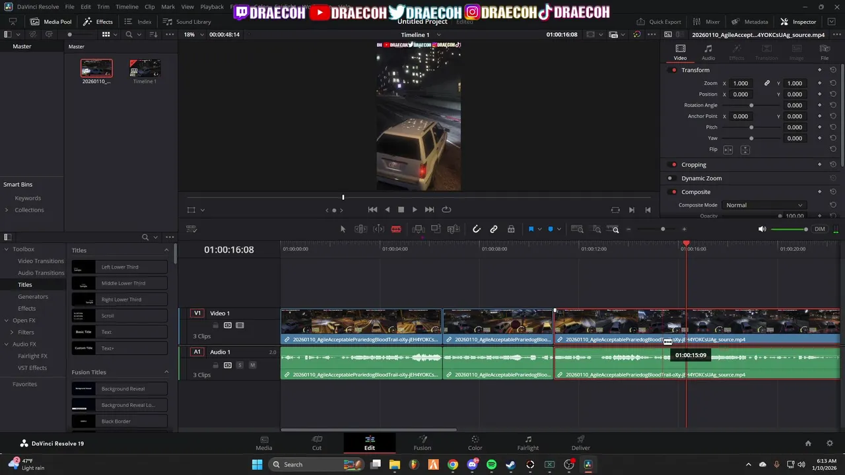845x475 pixels.
Task: Stop playback in the viewer
Action: [401, 210]
